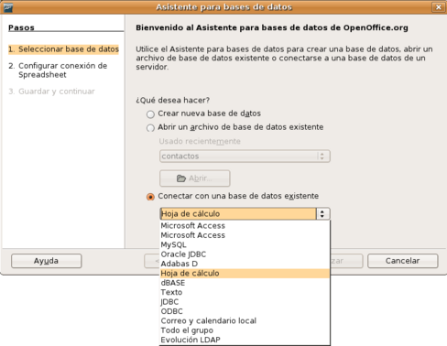Select the Crear nueva base de datos radio button
Viewport: 447px width, 346px height.
coord(150,114)
